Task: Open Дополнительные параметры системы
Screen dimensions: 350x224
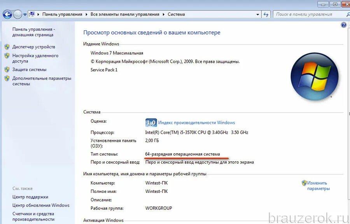Action: 42,81
